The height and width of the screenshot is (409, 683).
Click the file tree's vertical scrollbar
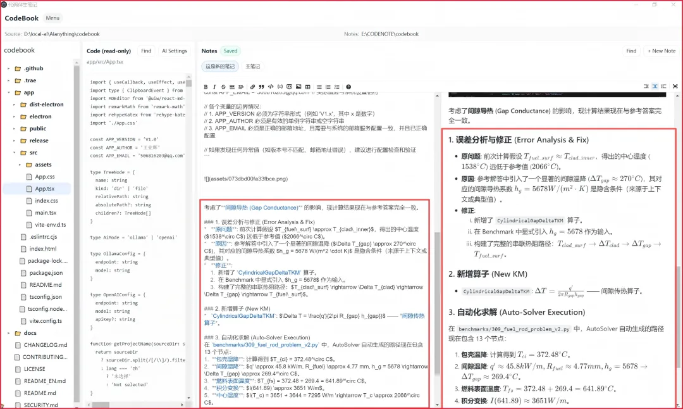(x=77, y=233)
